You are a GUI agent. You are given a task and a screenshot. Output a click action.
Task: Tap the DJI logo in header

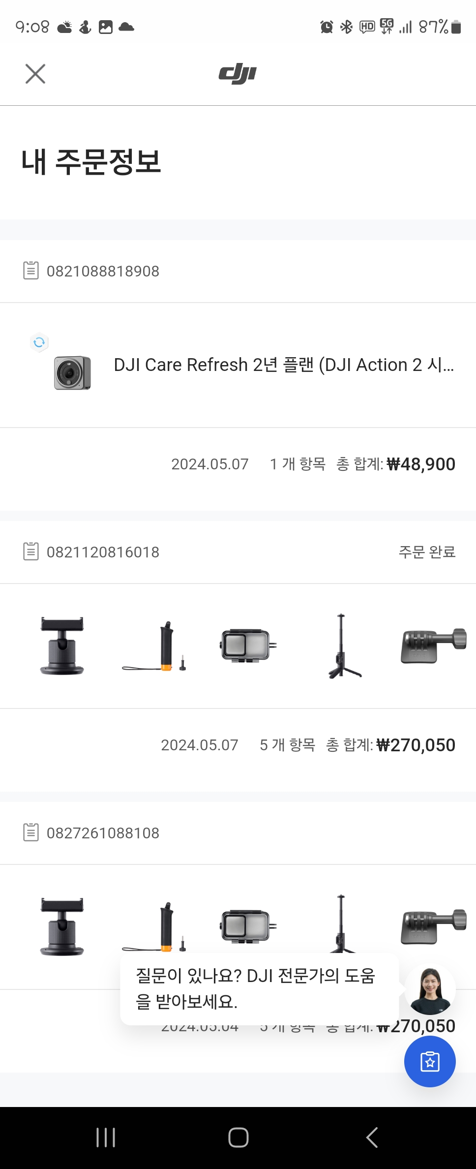pyautogui.click(x=238, y=74)
